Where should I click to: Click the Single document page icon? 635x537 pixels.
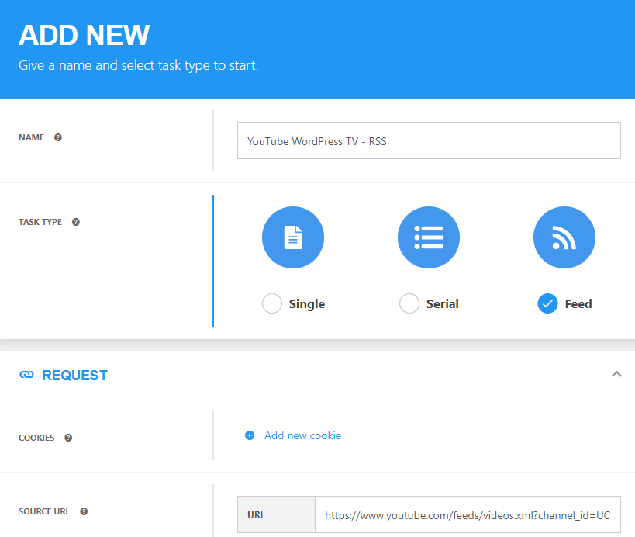coord(292,237)
